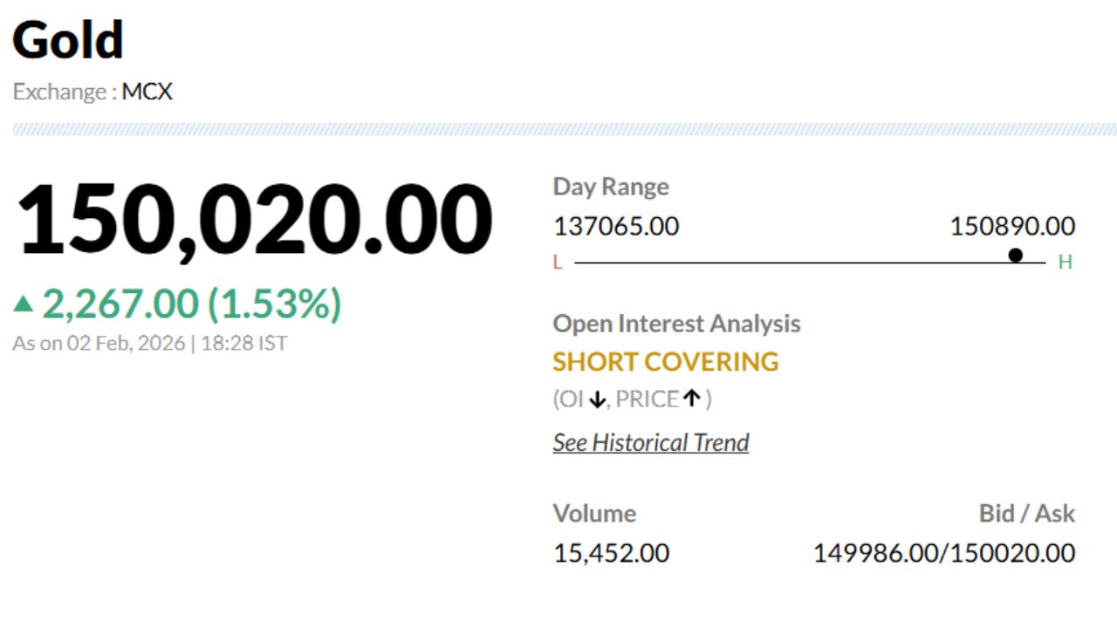The image size is (1117, 628).
Task: Click the Day Range heading
Action: (x=611, y=187)
